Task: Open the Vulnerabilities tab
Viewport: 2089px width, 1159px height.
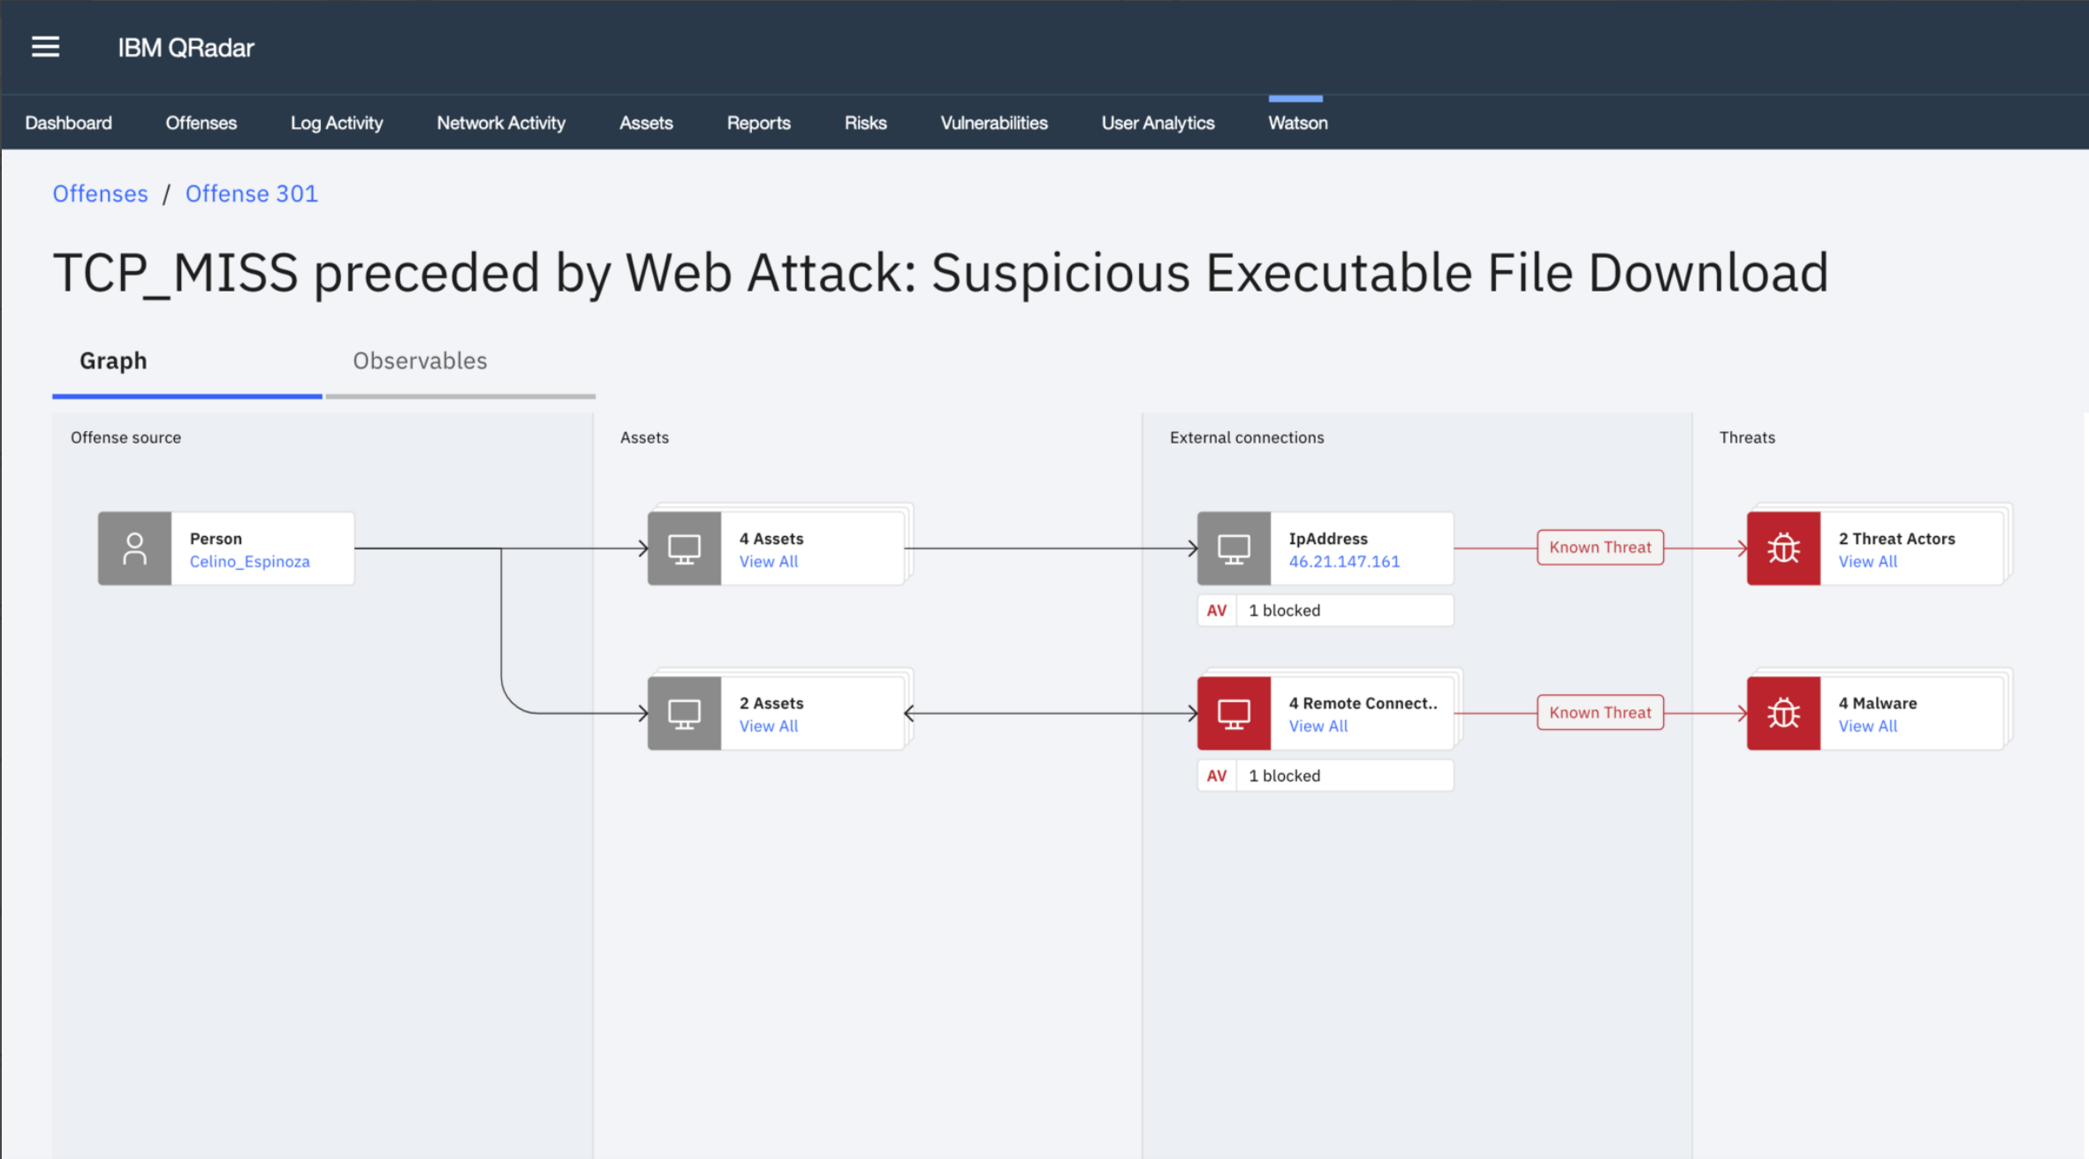Action: pos(994,123)
